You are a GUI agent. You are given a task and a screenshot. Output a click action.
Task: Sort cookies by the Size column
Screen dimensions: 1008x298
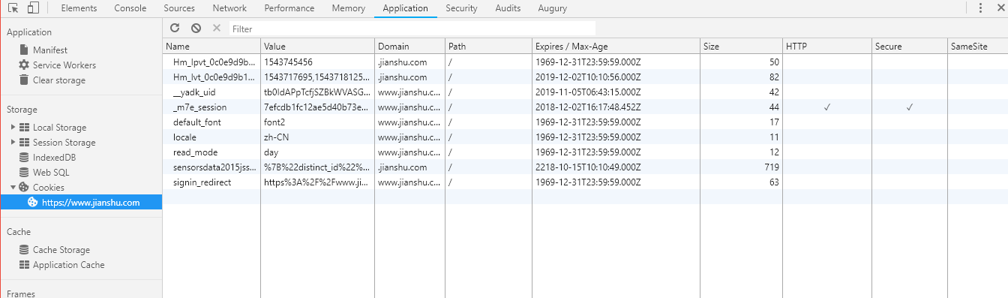tap(741, 46)
